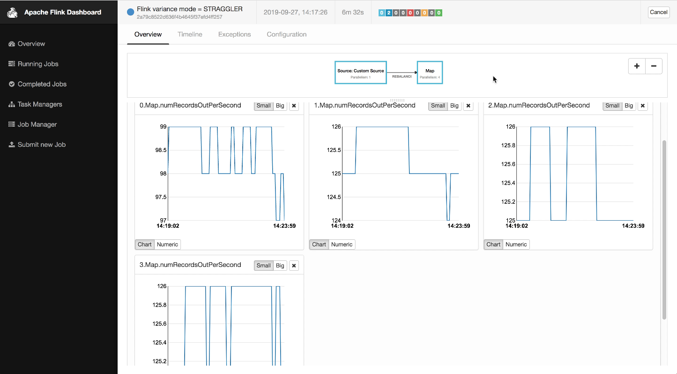Open the Exceptions tab
The image size is (677, 374).
(235, 35)
